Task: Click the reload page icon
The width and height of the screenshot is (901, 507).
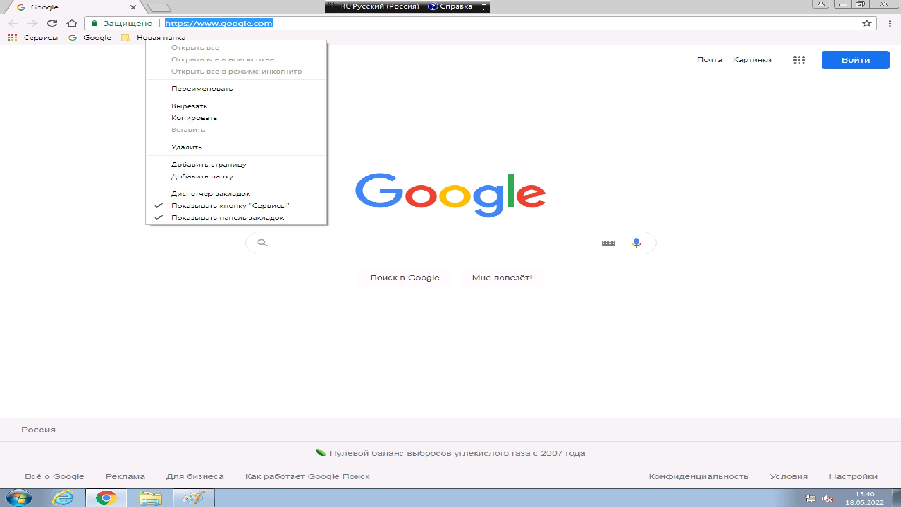Action: tap(52, 23)
